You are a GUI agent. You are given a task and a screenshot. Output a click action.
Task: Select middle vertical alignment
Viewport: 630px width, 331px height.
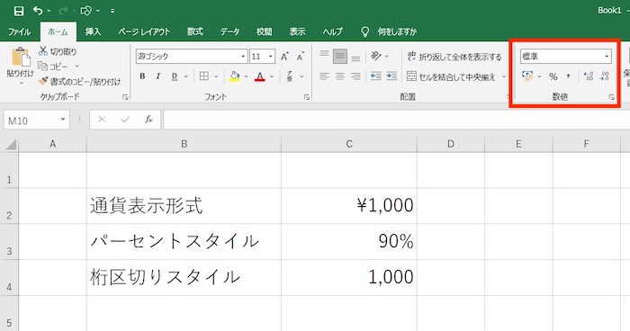point(340,57)
